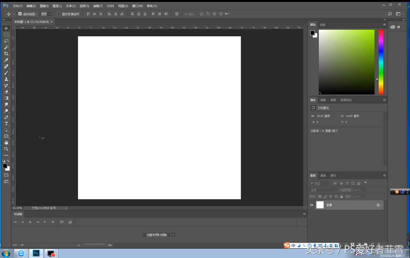This screenshot has height=258, width=410.
Task: Open the layer filter type dropdown
Action: point(319,183)
